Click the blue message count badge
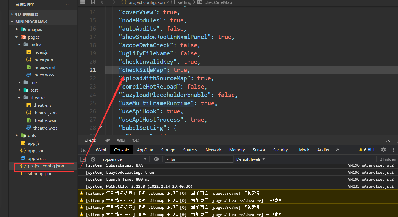The width and height of the screenshot is (398, 217). click(x=371, y=150)
